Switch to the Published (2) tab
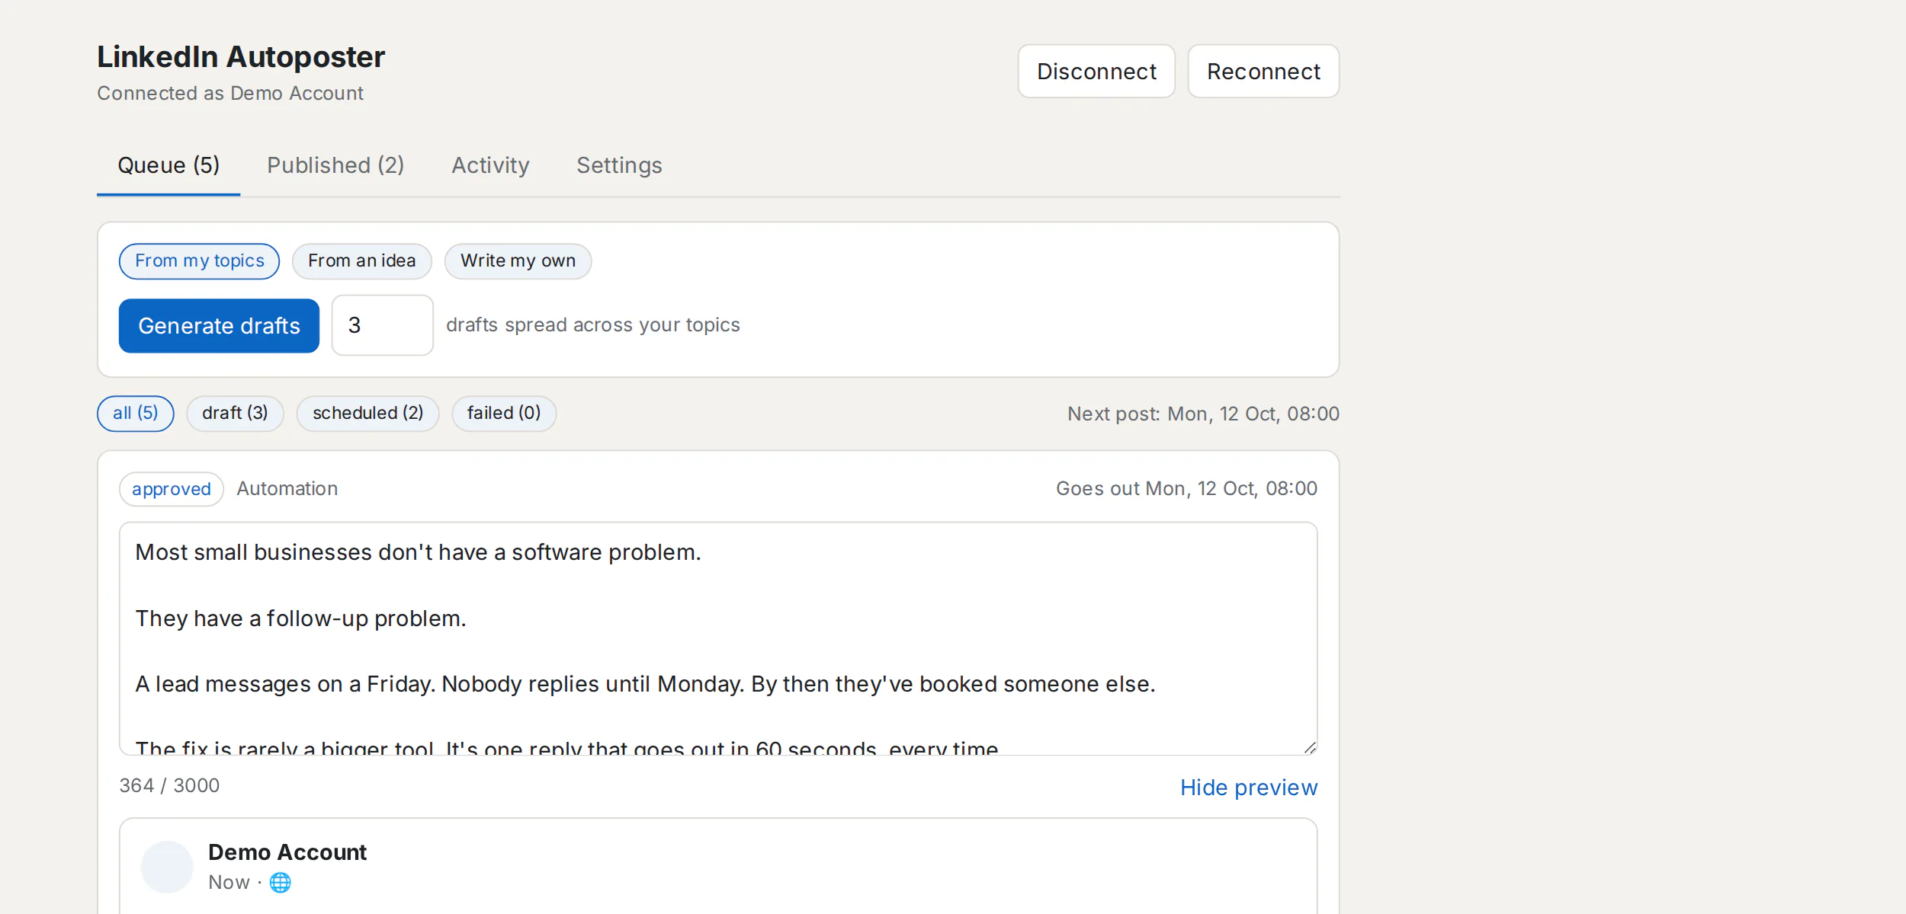This screenshot has width=1906, height=914. pyautogui.click(x=335, y=165)
